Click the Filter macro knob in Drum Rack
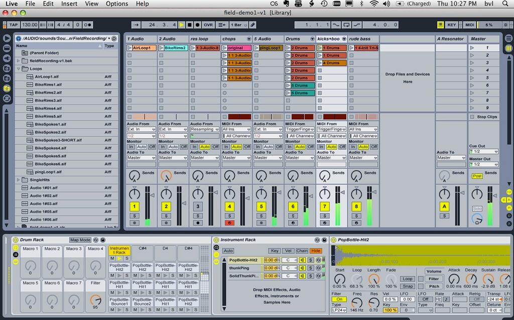 pyautogui.click(x=95, y=301)
